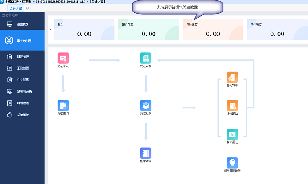
Task: Open the 自动转账 auto transfer icon
Action: [x=232, y=77]
